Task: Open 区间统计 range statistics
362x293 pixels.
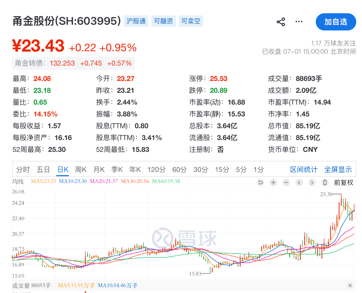Action: point(304,169)
